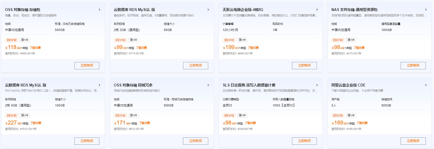Click 立即购买 on SLS 日志服务 card
This screenshot has height=149, width=434.
click(x=304, y=141)
